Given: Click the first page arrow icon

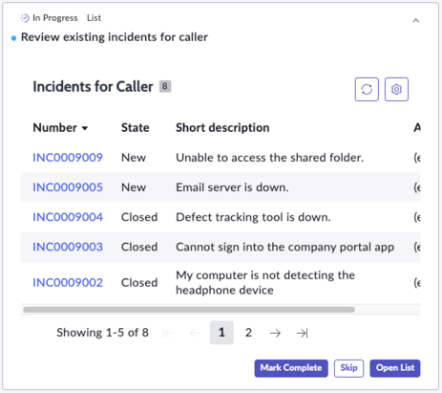Looking at the screenshot, I should [168, 333].
